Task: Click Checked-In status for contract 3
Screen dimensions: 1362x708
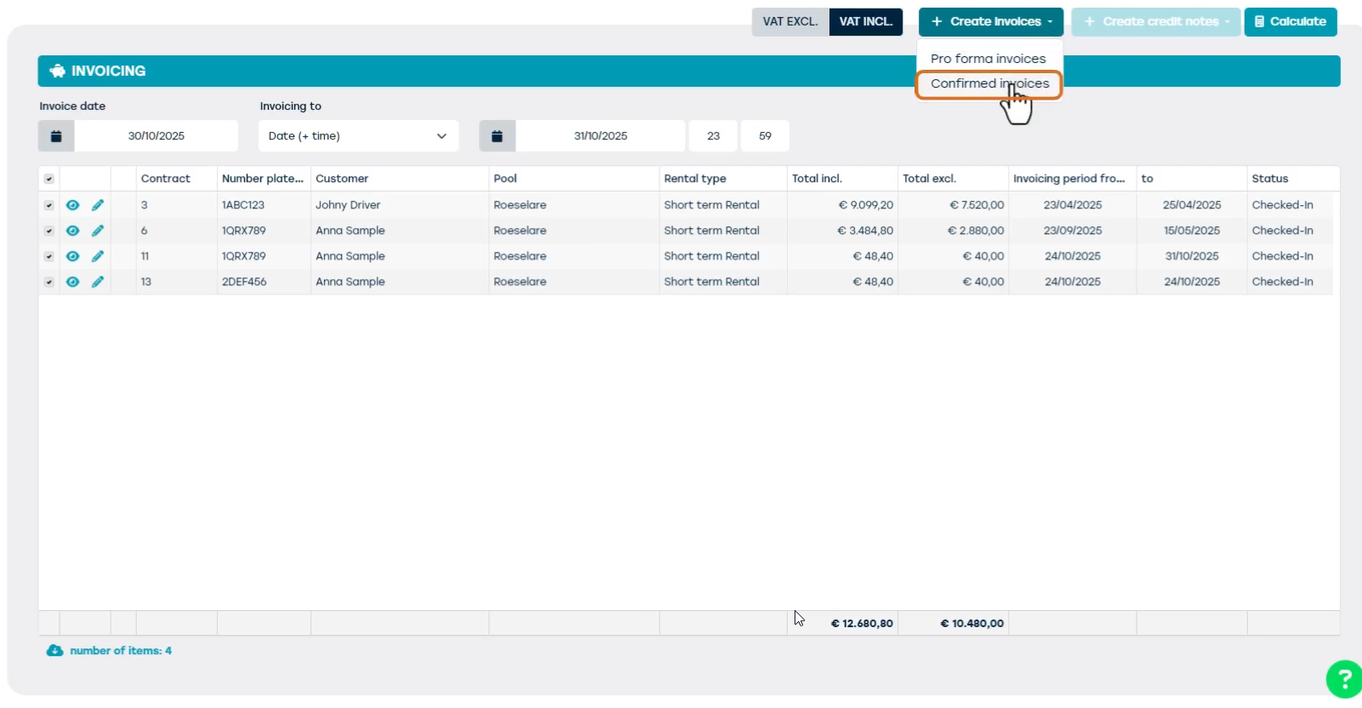Action: (1282, 205)
